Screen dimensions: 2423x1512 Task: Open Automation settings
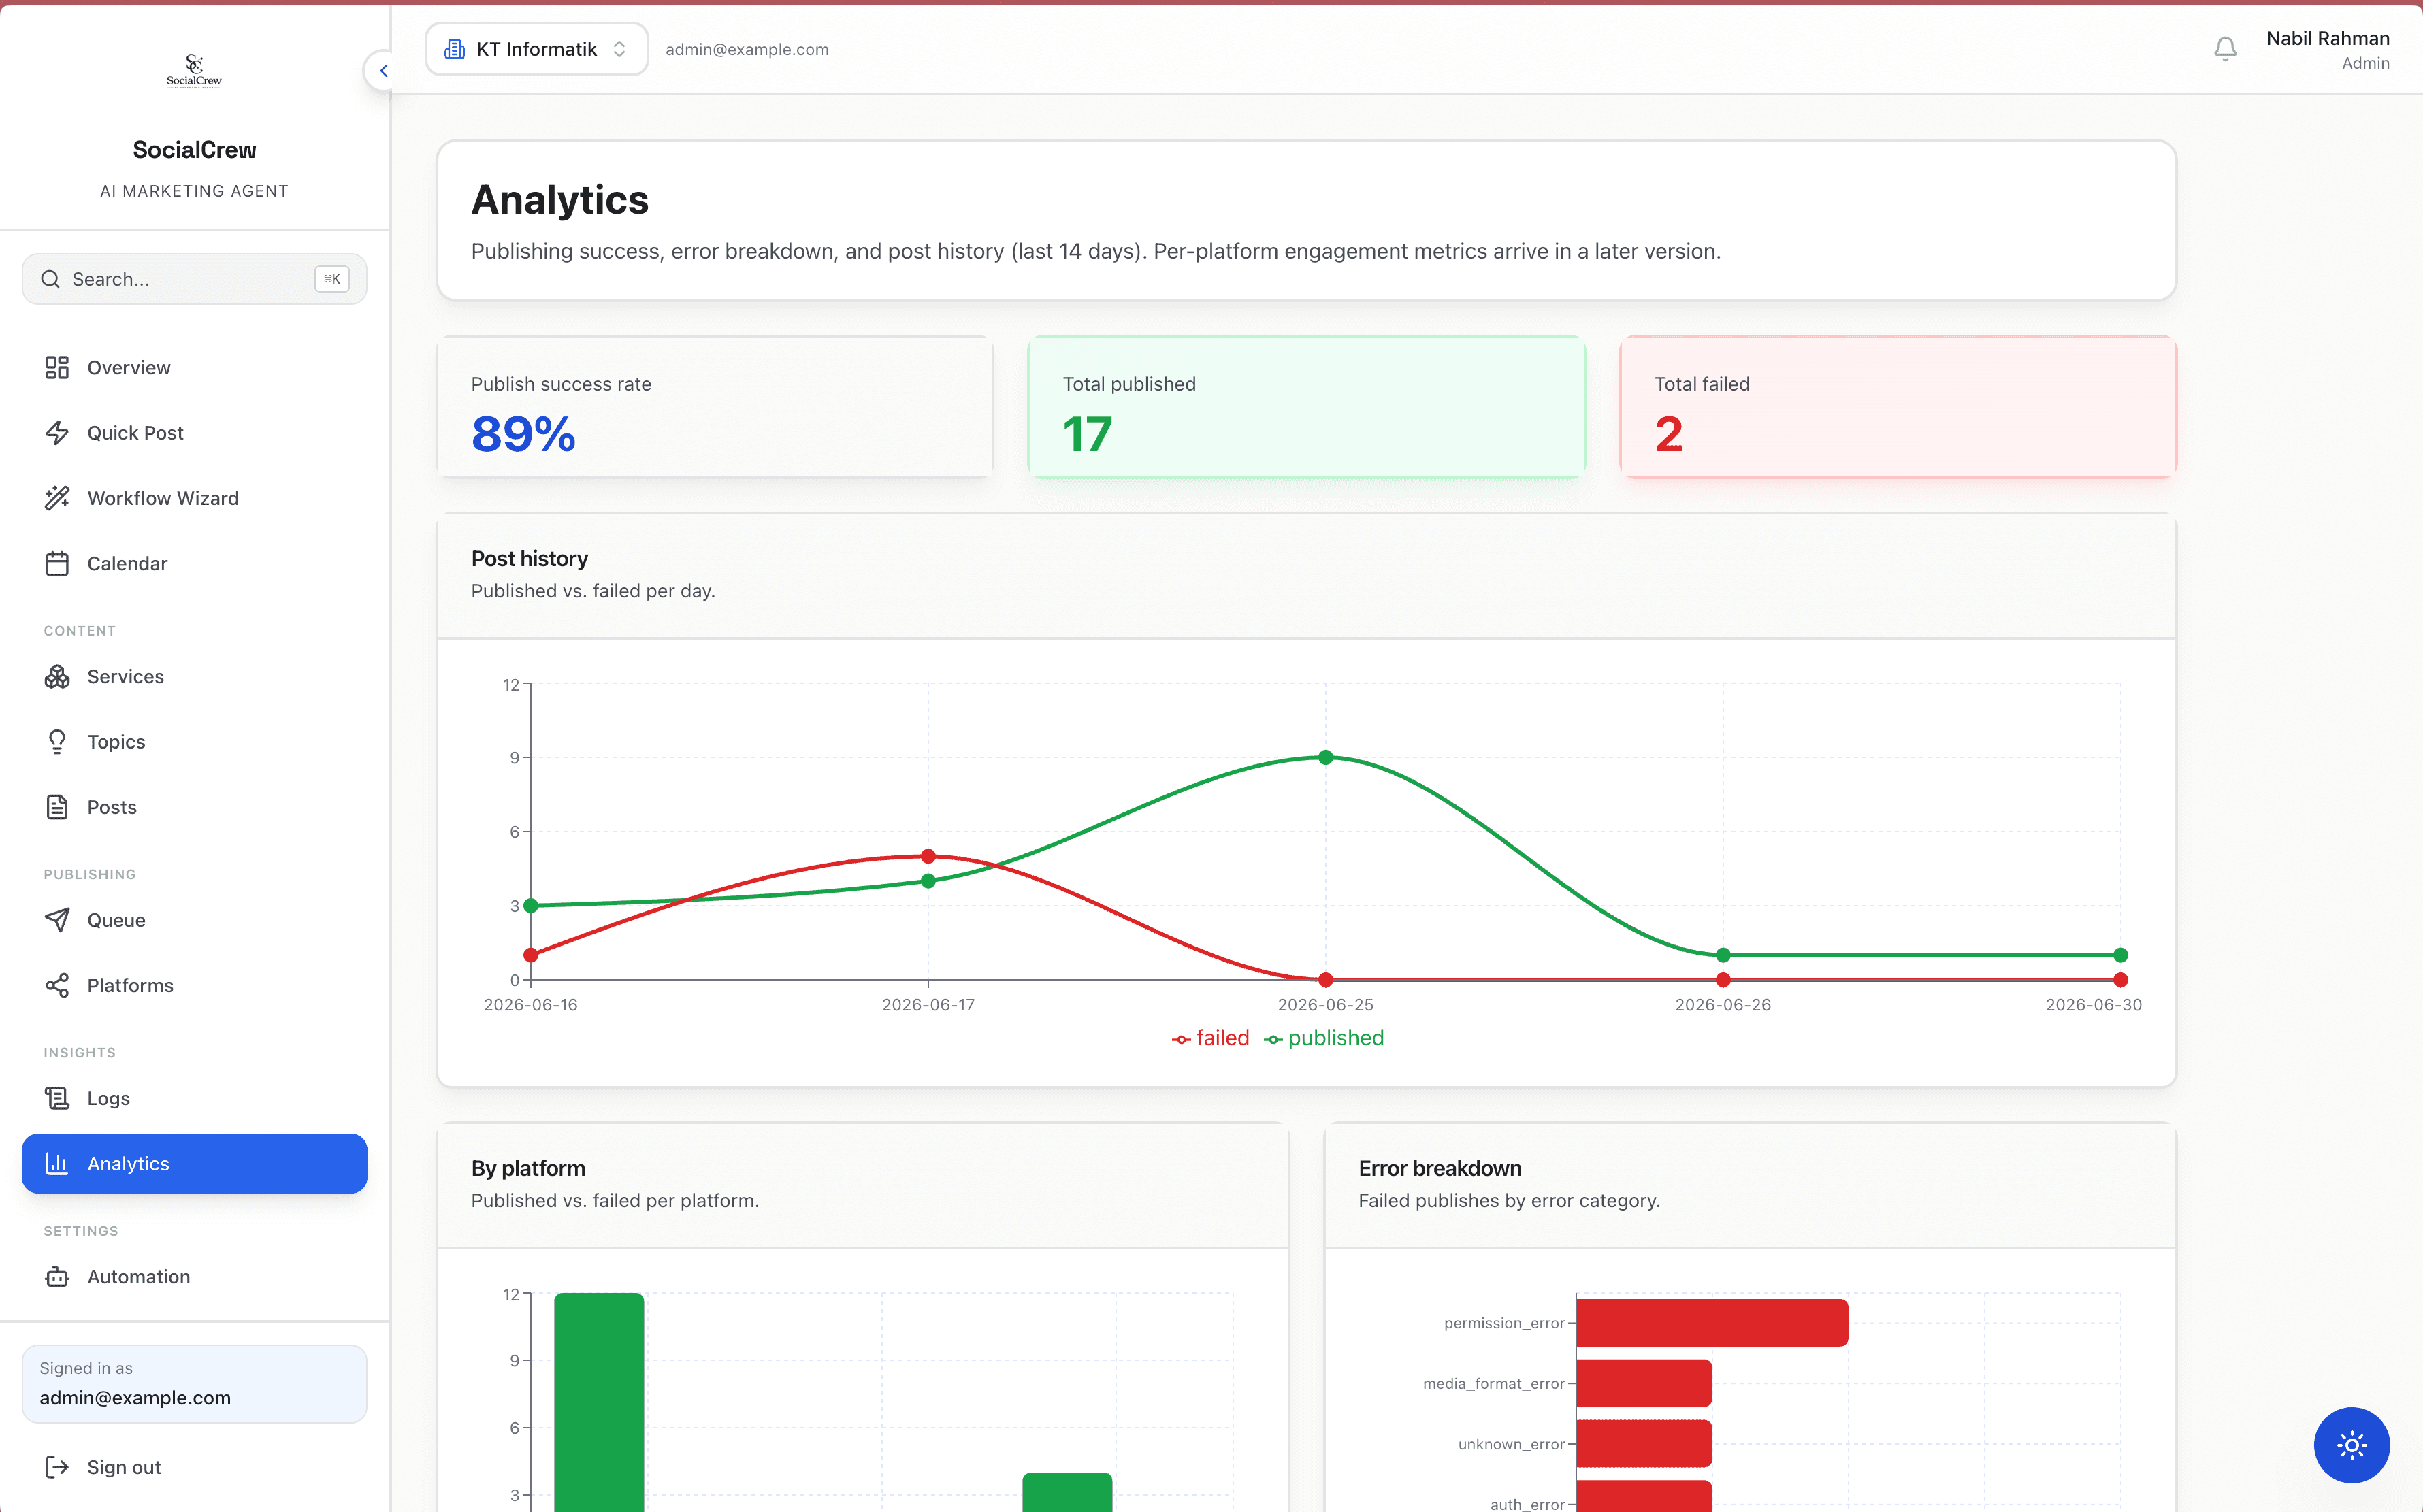tap(194, 1276)
